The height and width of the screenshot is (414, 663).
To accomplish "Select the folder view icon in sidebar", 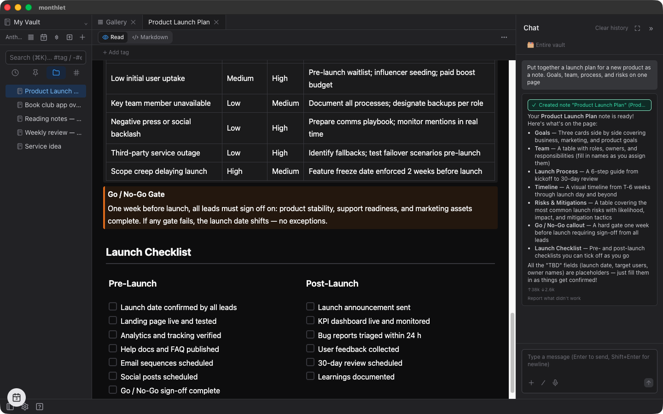I will (x=56, y=73).
